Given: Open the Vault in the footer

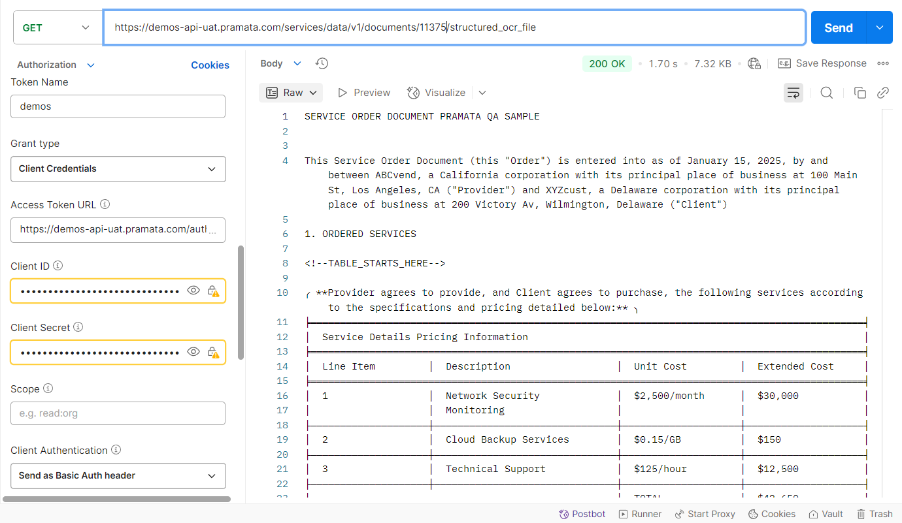Looking at the screenshot, I should pos(826,514).
